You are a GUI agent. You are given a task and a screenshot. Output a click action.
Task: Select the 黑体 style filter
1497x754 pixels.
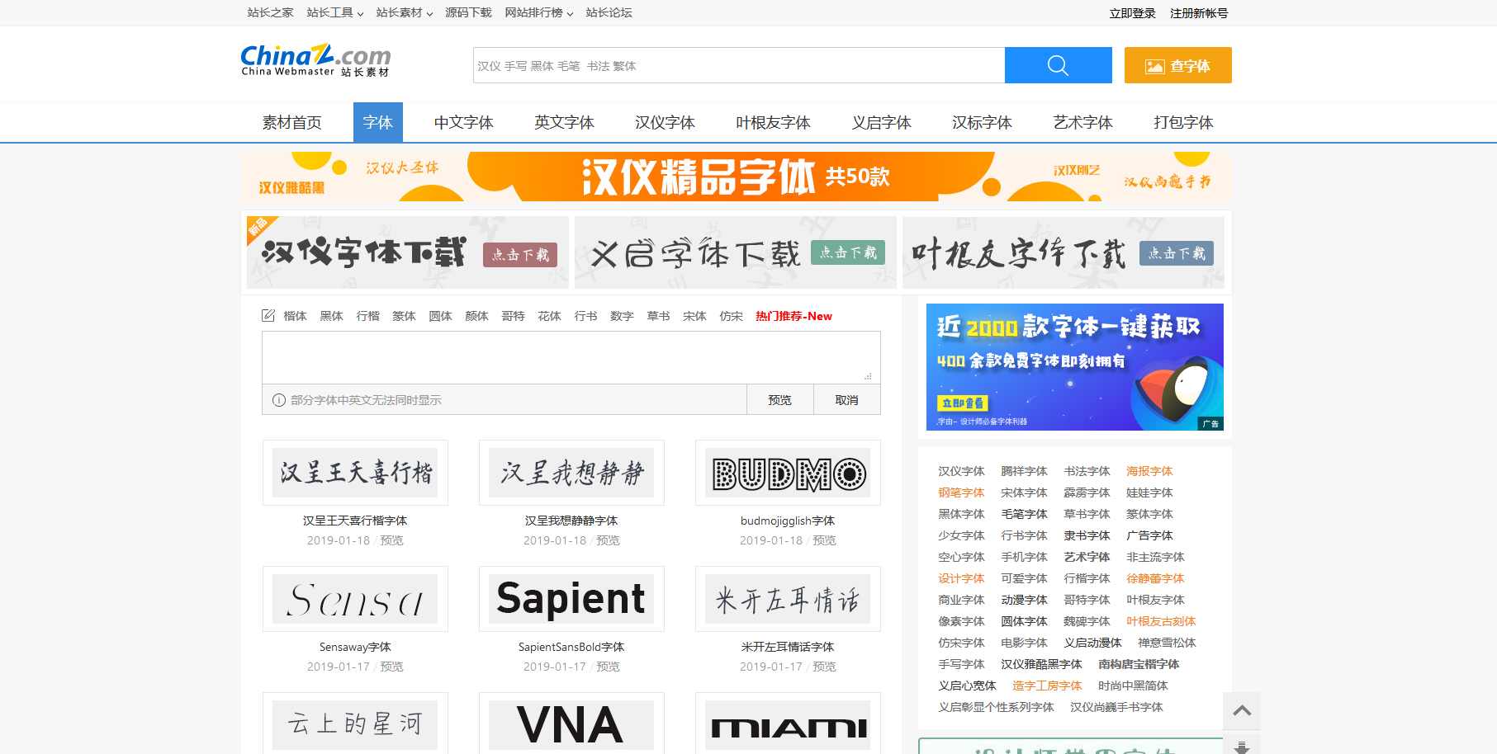331,316
